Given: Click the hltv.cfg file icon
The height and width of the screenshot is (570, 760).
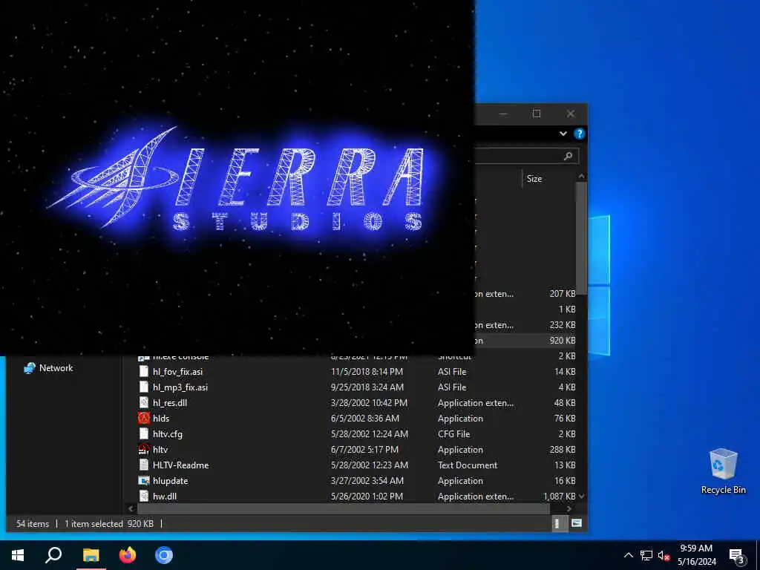Looking at the screenshot, I should pyautogui.click(x=144, y=433).
